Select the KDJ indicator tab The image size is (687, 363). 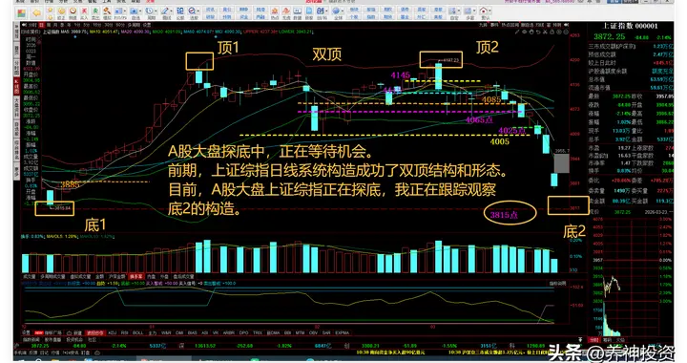click(113, 332)
